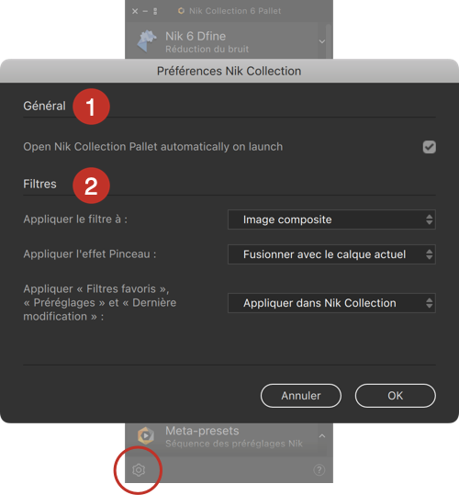The image size is (459, 495).
Task: Click the Nik Collection logo in pallet title
Action: pos(181,11)
